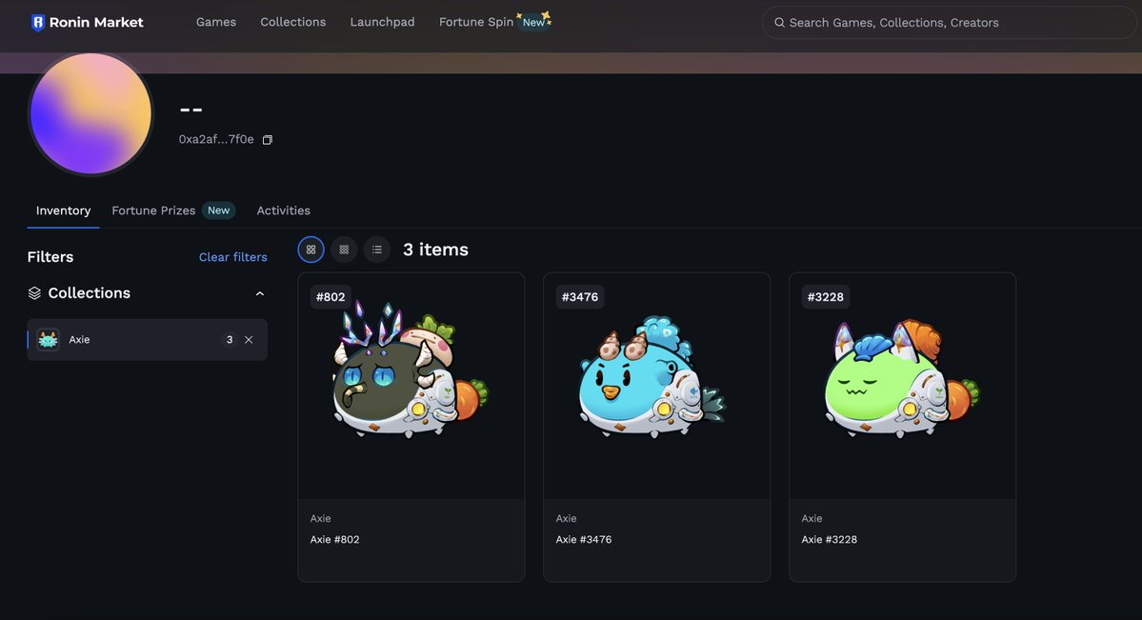Click the #3228 badge label
Viewport: 1142px width, 620px height.
[x=825, y=297]
